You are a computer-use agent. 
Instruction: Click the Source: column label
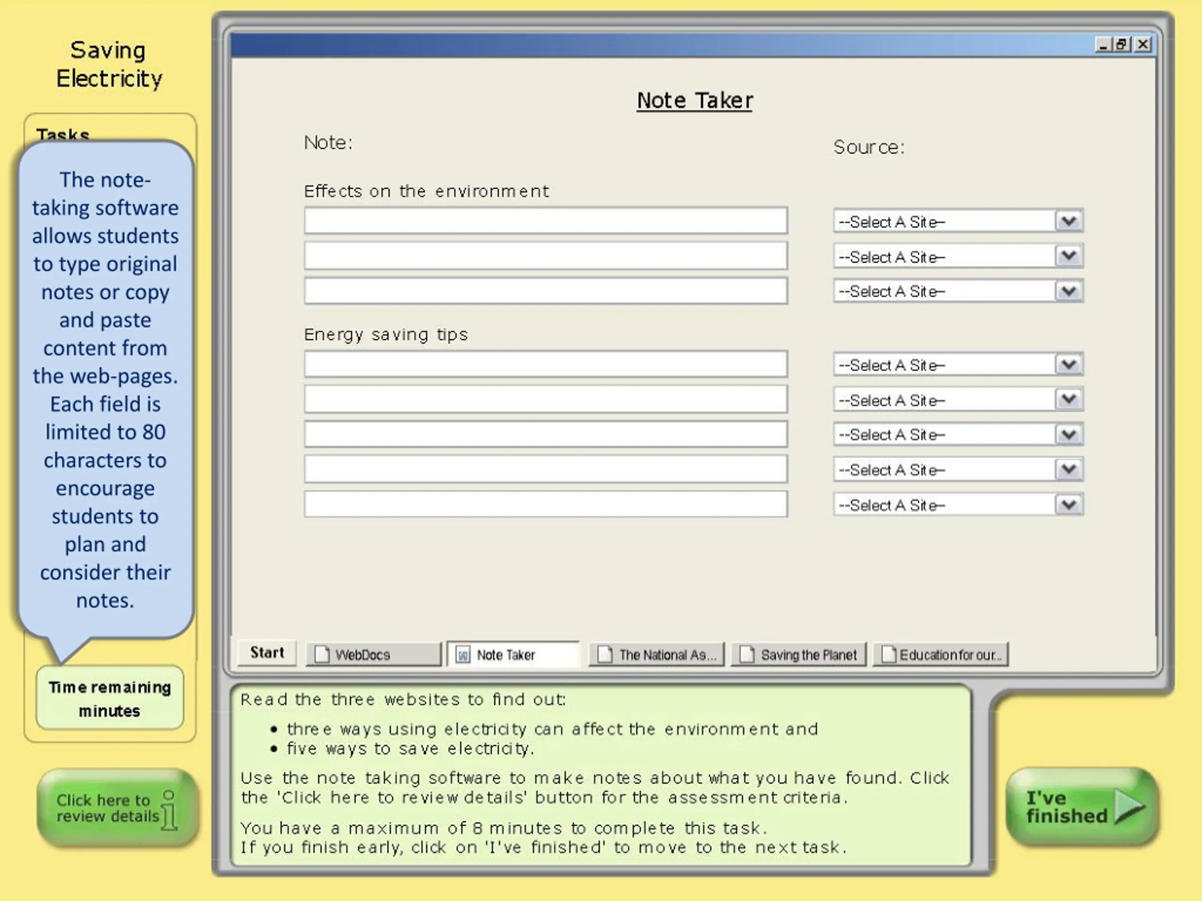(x=869, y=147)
